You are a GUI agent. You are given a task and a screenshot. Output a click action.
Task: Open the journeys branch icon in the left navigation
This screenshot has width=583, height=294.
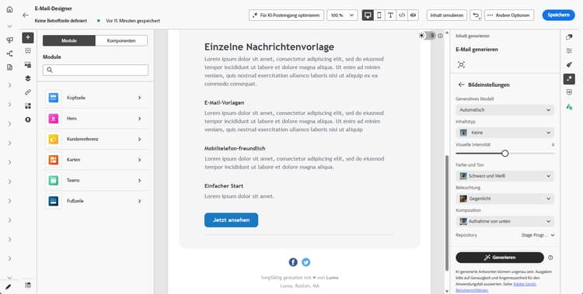coord(9,54)
